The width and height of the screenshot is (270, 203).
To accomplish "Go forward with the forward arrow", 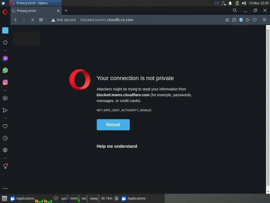I will coord(24,20).
